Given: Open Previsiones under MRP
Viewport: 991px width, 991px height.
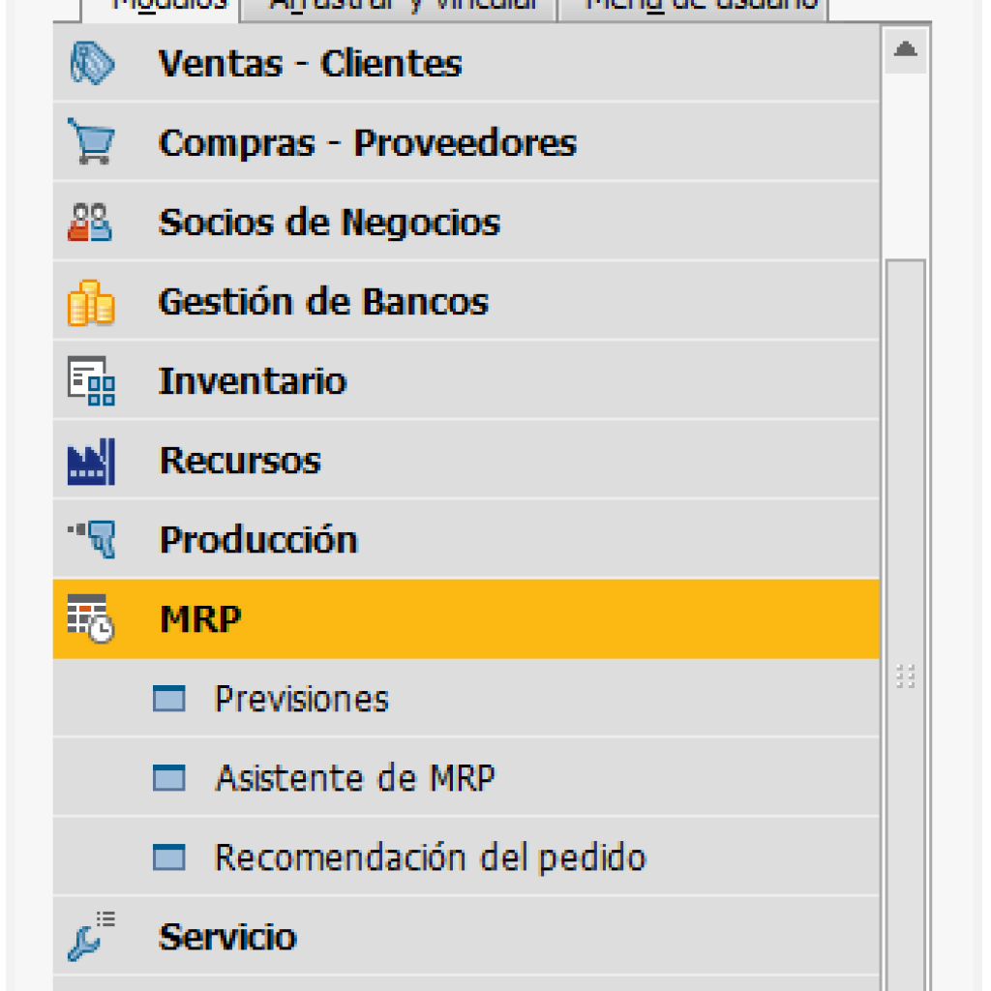Looking at the screenshot, I should (x=466, y=699).
